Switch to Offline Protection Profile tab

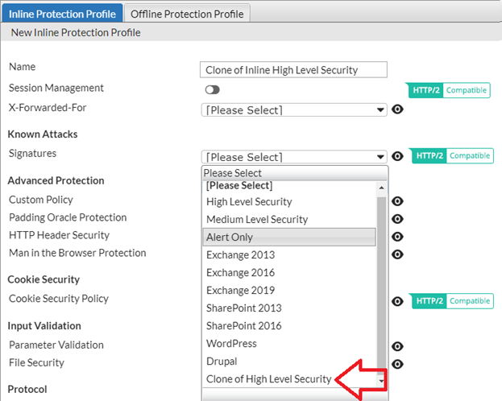[186, 13]
